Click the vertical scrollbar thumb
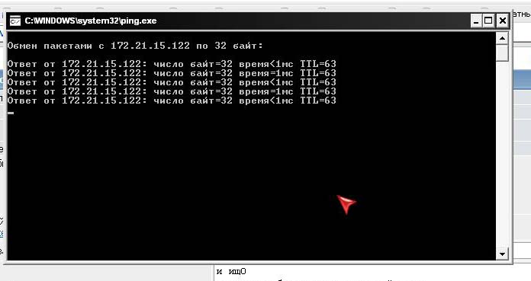Viewport: 531px width, 281px height. [502, 53]
